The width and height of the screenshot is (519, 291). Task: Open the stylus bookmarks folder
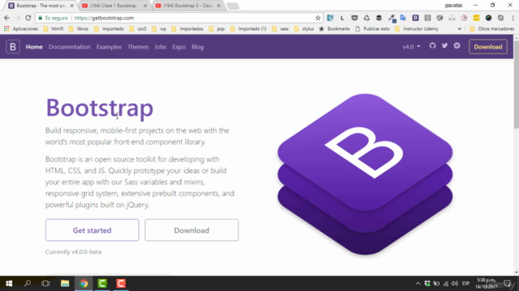(304, 29)
